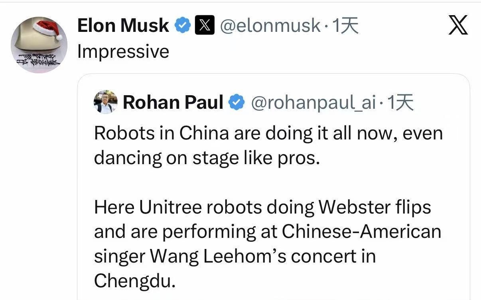Viewport: 481px width, 300px height.
Task: Click the "Webster flips" text
Action: pos(375,207)
